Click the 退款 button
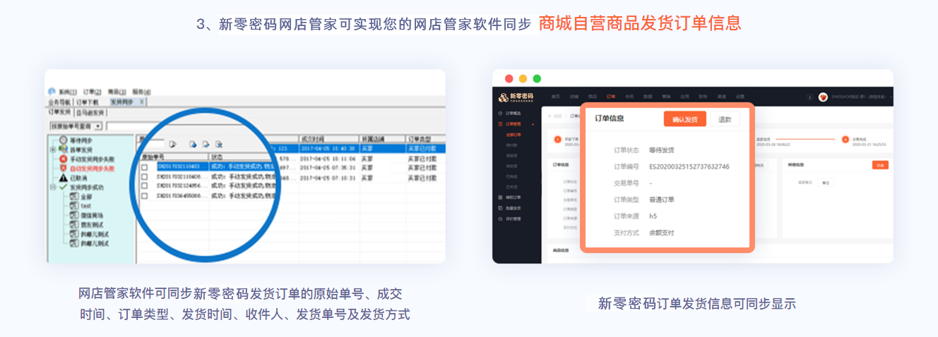938x337 pixels. point(725,119)
